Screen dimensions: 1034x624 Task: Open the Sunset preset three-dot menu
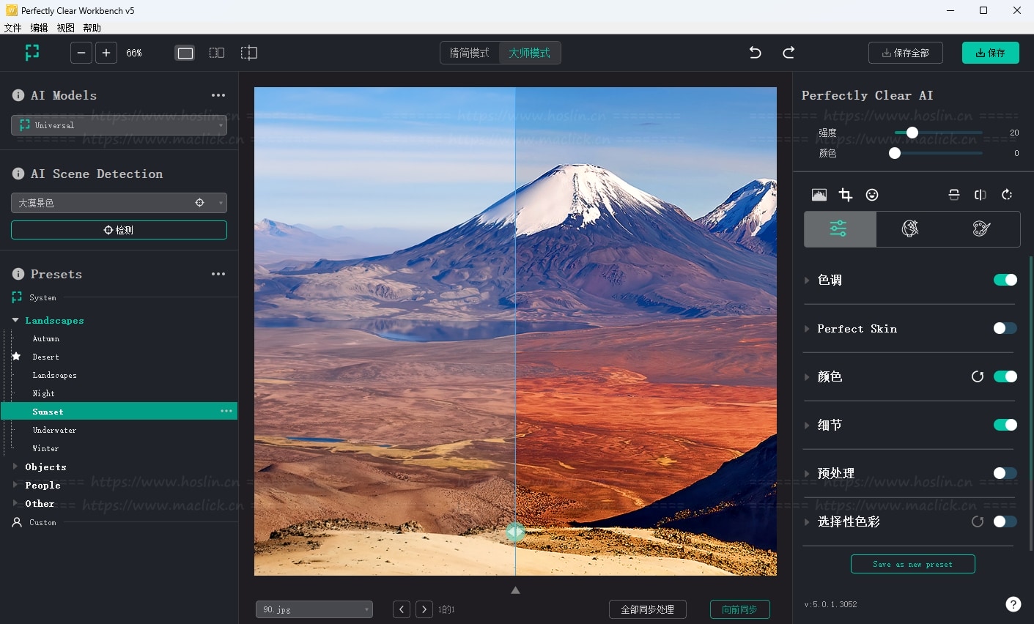click(226, 412)
